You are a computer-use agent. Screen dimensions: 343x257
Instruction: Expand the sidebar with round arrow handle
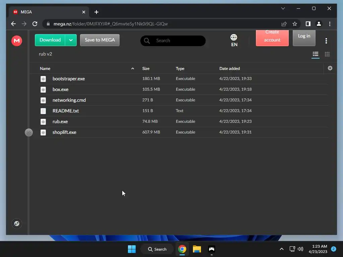point(29,133)
